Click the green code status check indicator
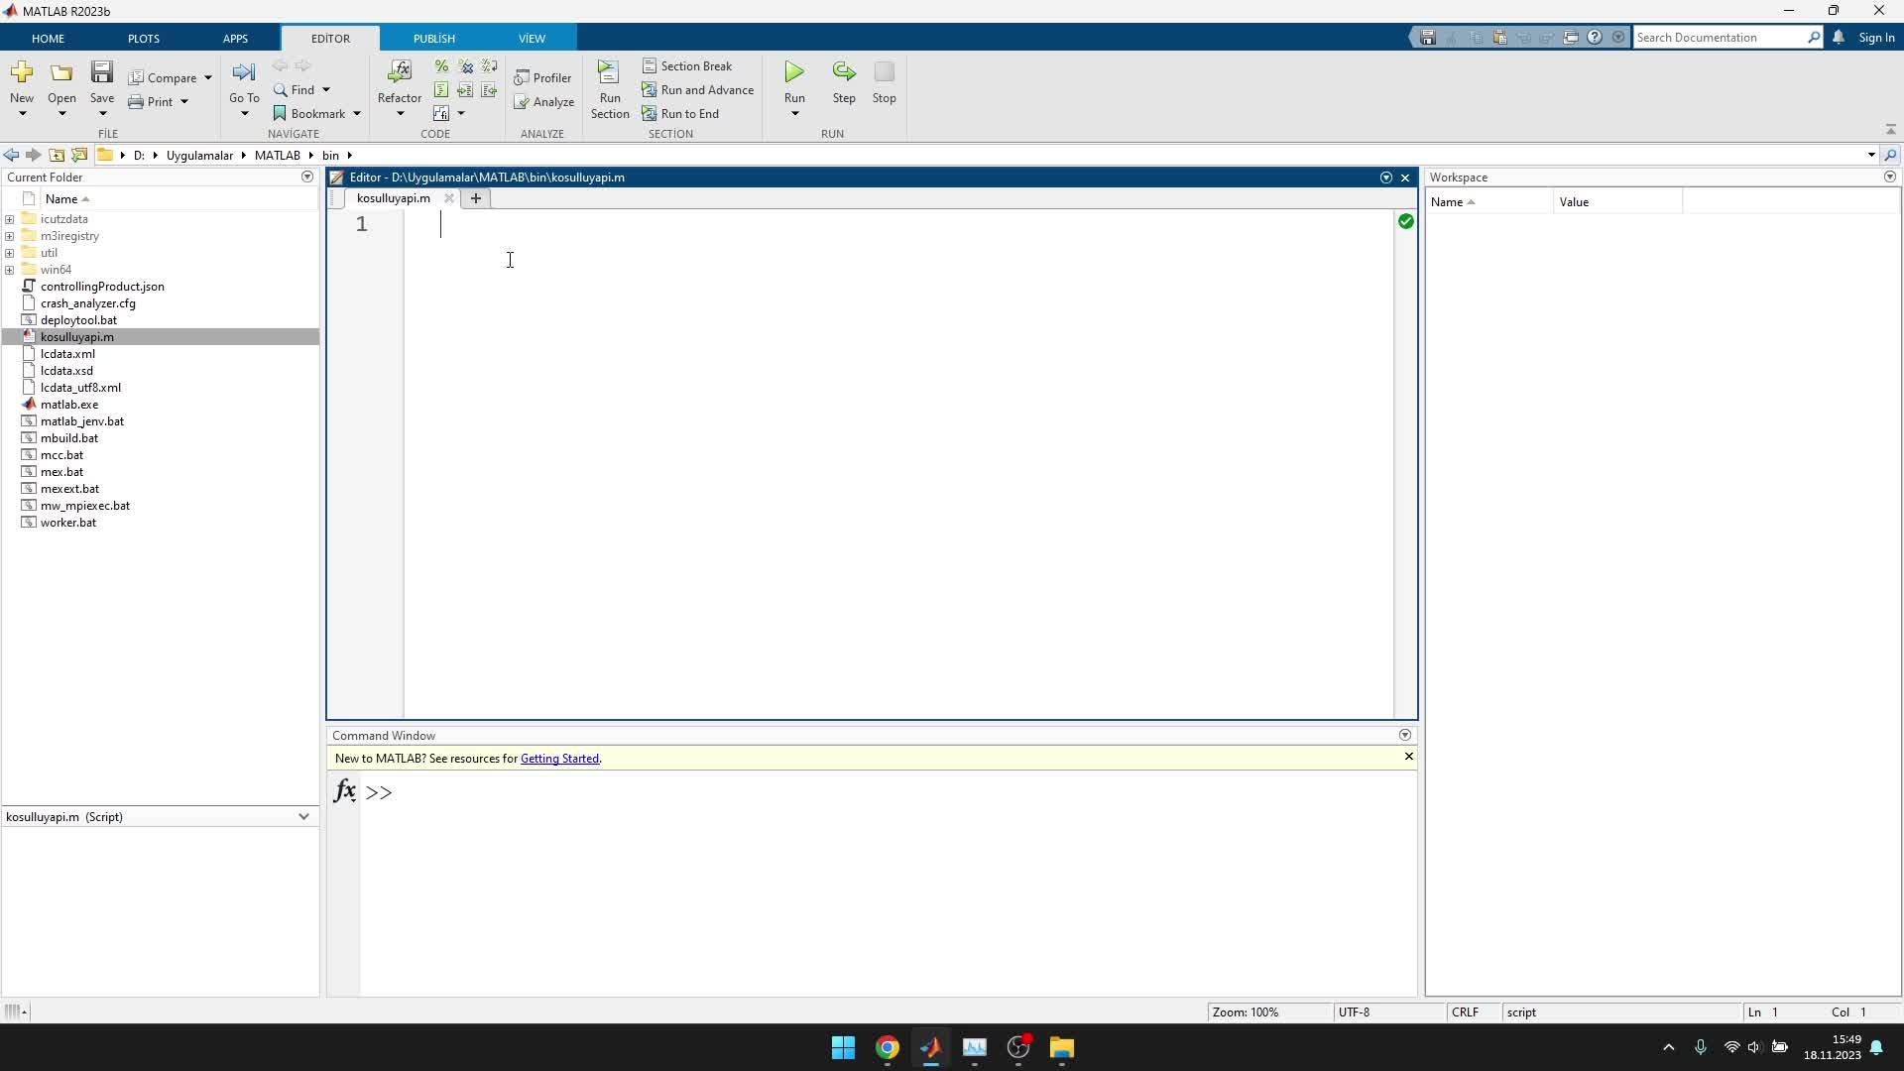 [1405, 222]
